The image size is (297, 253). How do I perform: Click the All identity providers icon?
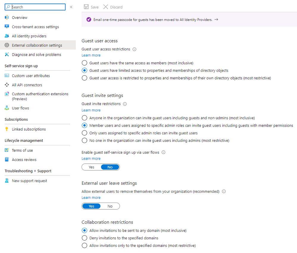coord(7,36)
